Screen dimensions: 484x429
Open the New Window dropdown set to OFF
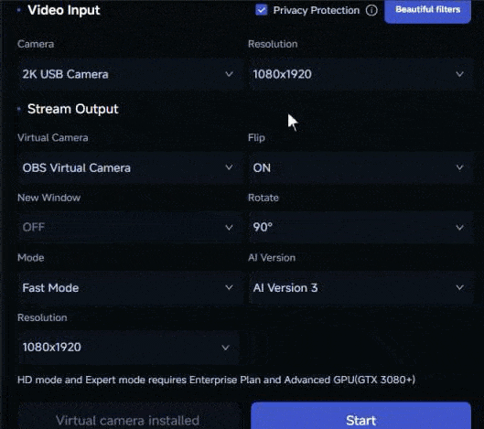(130, 228)
